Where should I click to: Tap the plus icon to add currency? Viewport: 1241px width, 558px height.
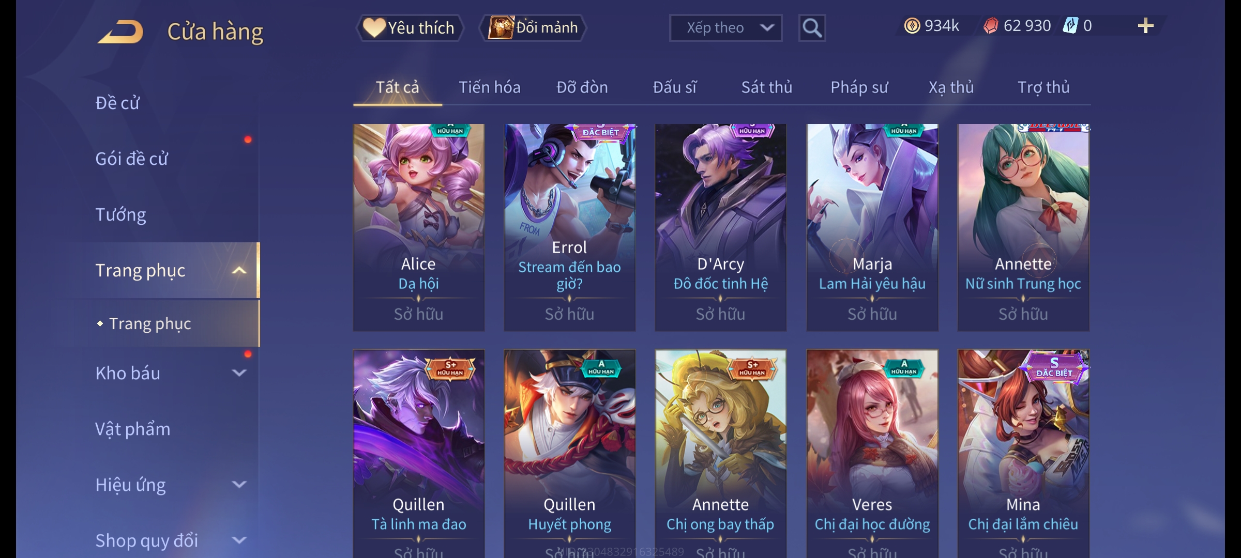click(1146, 26)
